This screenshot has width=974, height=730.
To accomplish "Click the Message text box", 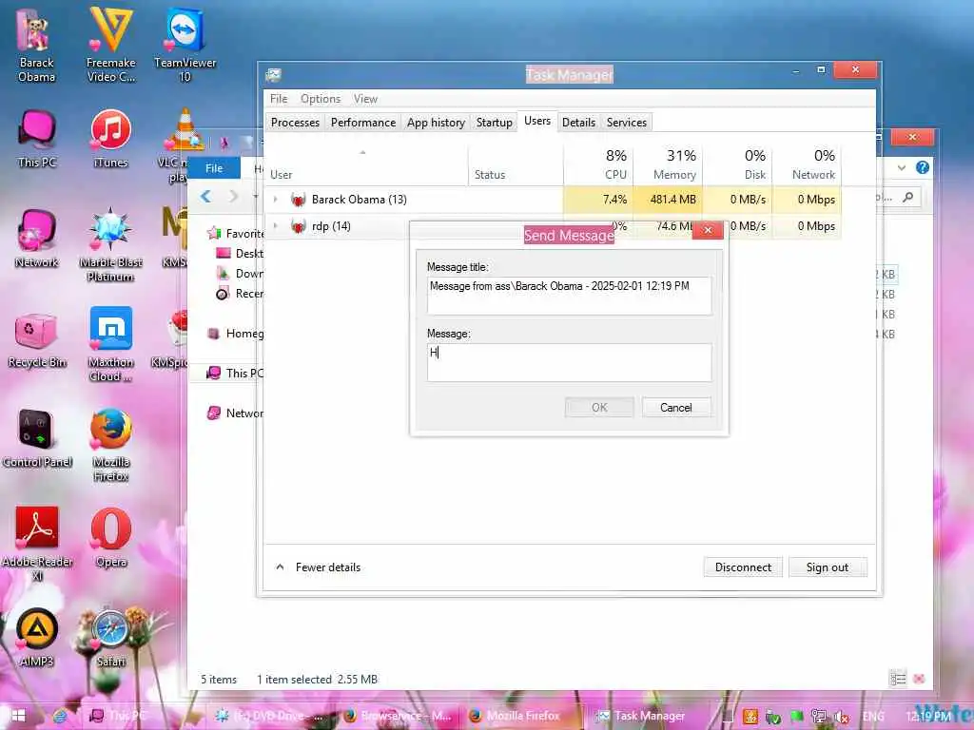I will tap(569, 362).
